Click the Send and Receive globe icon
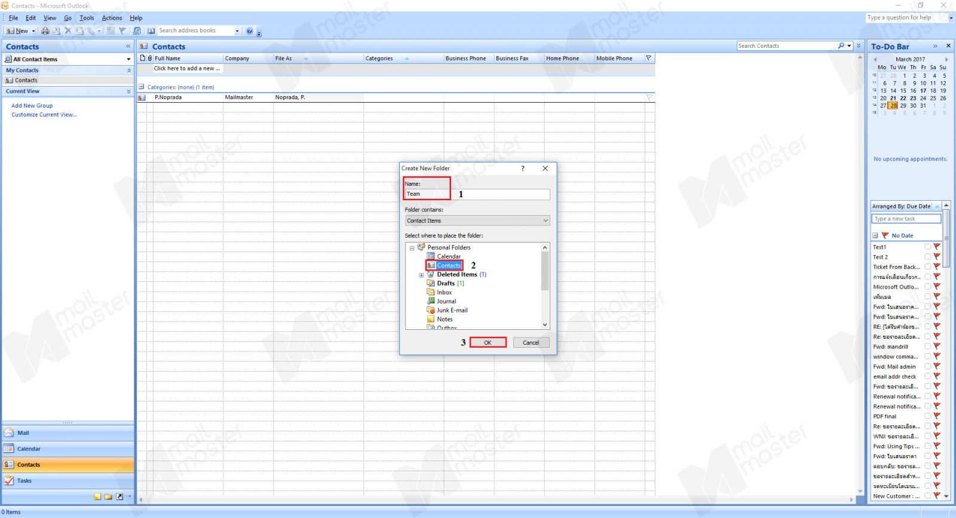Image resolution: width=956 pixels, height=518 pixels. [x=137, y=30]
